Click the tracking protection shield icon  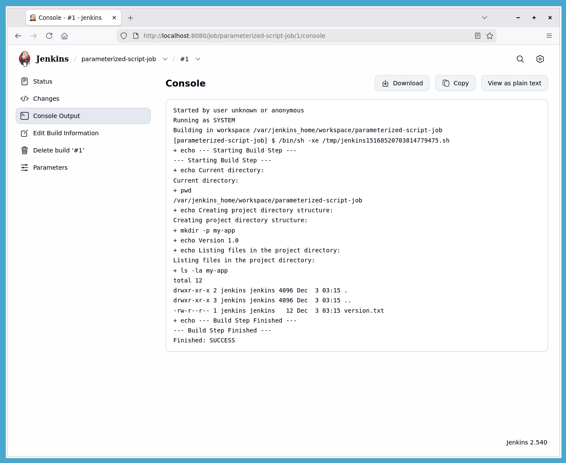point(124,36)
